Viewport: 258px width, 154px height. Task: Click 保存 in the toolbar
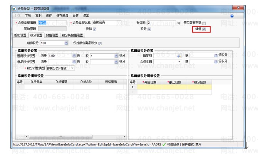click(49, 15)
